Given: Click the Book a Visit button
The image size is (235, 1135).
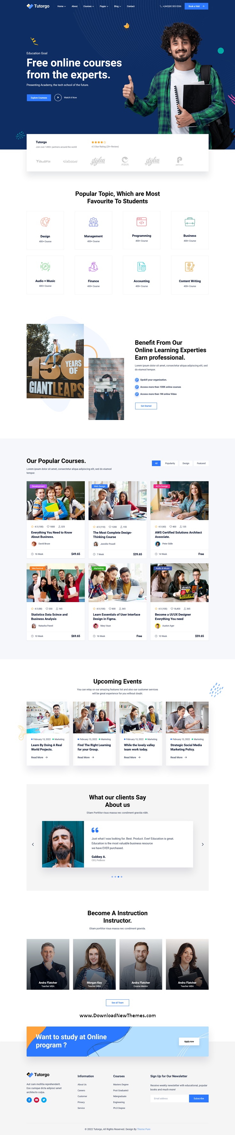Looking at the screenshot, I should click(196, 6).
